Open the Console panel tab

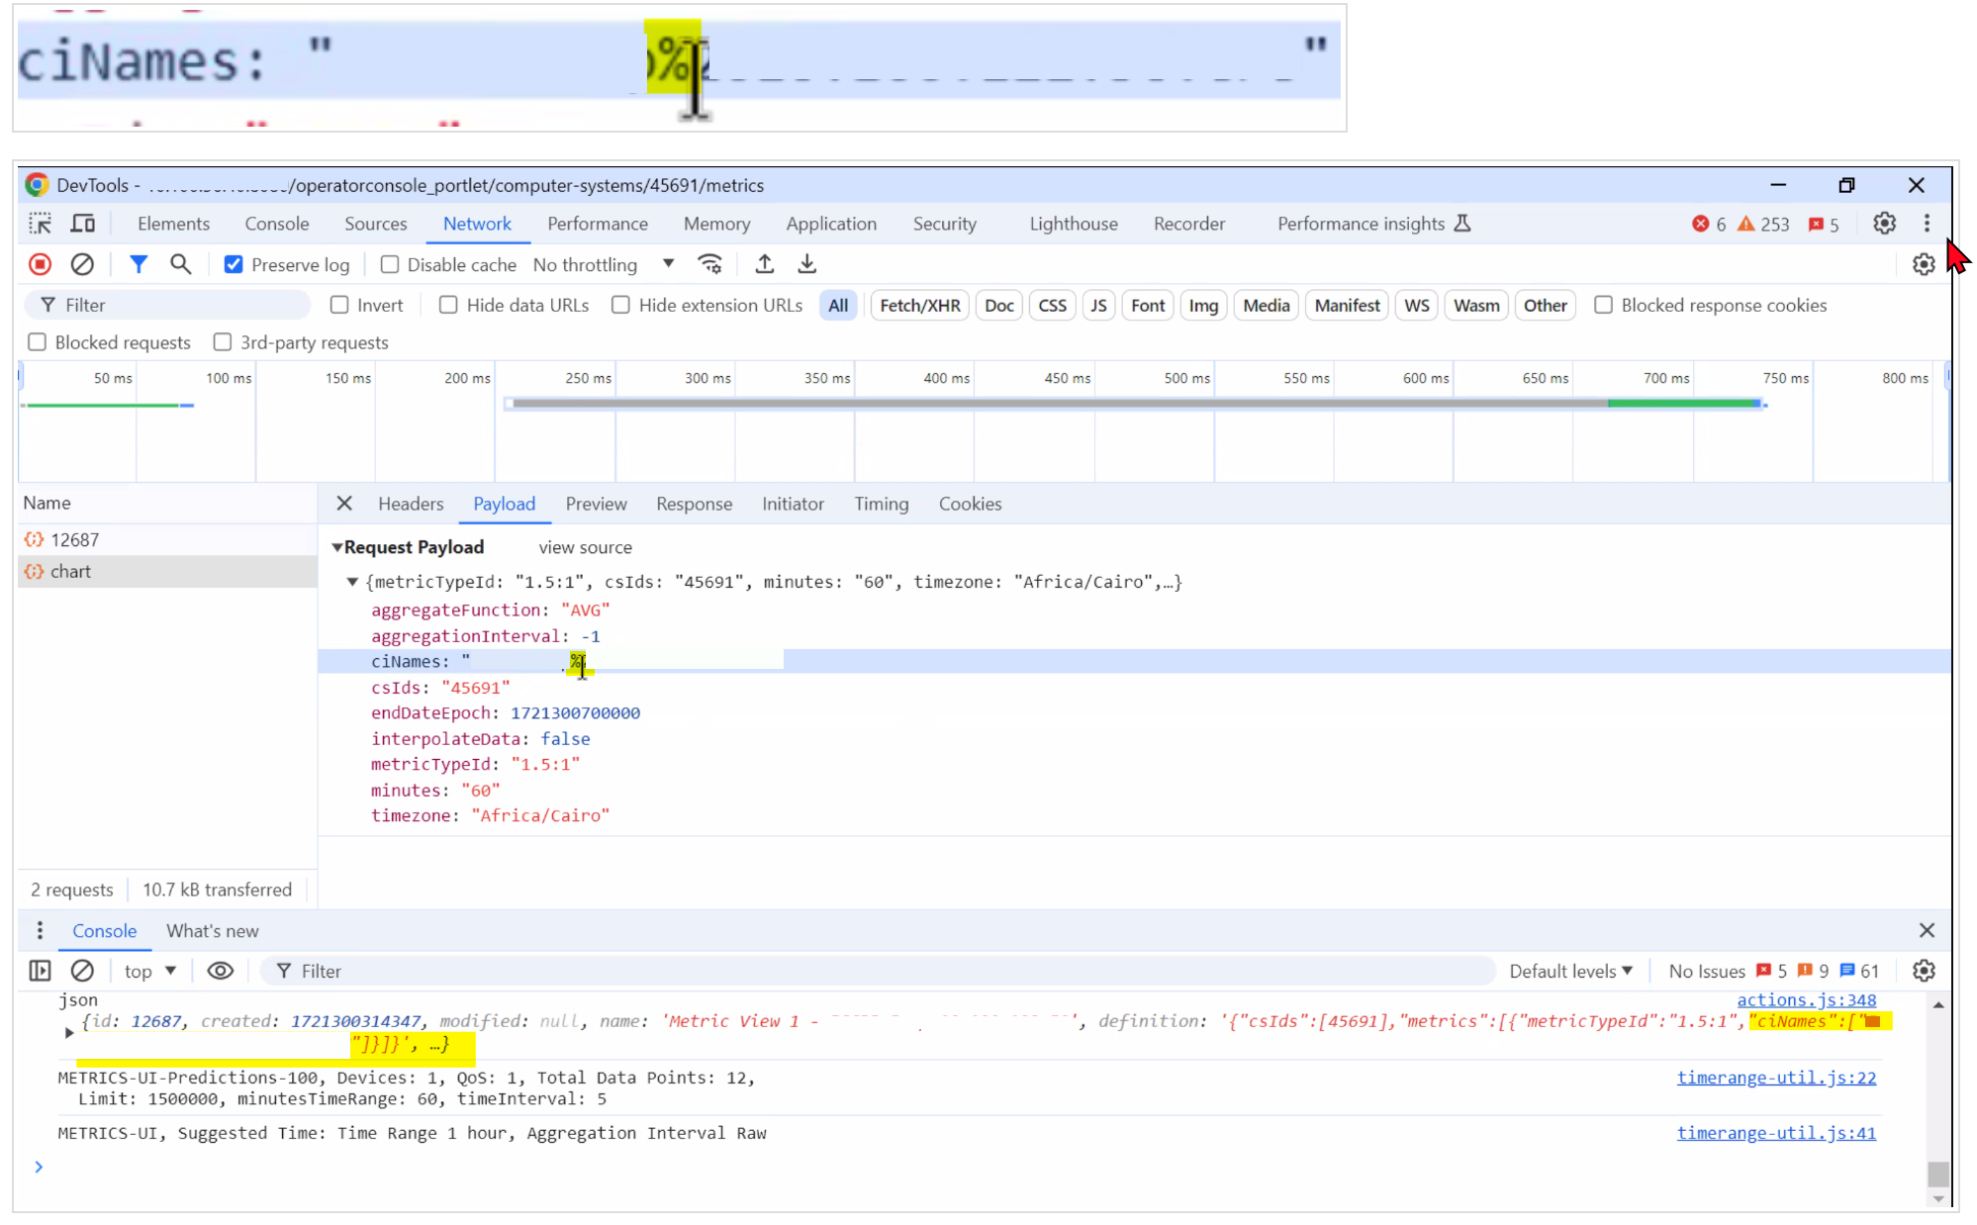[277, 224]
